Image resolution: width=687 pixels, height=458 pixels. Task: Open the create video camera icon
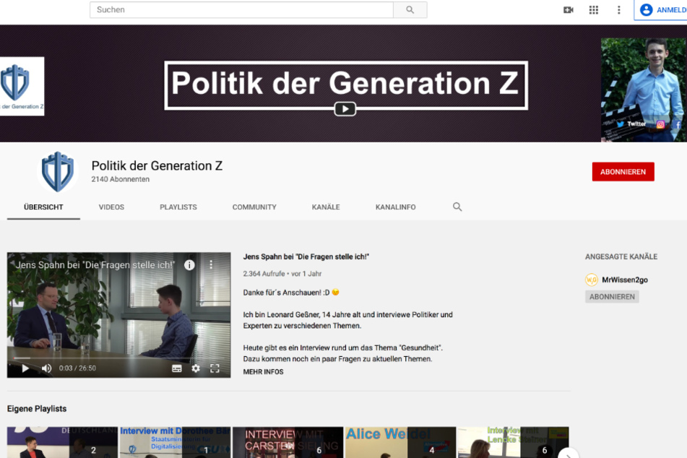point(569,9)
